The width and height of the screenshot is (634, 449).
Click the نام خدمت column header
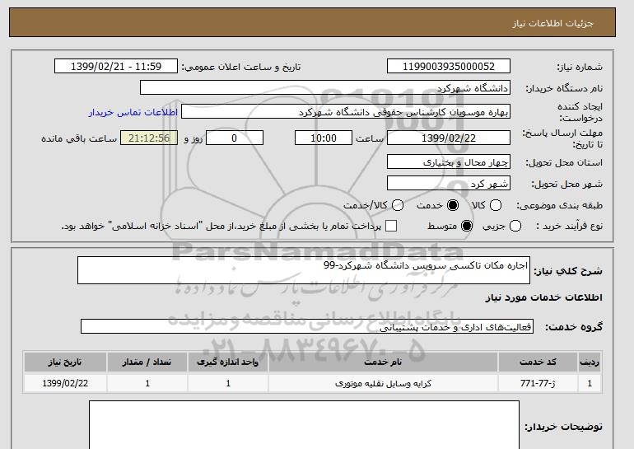pos(383,362)
